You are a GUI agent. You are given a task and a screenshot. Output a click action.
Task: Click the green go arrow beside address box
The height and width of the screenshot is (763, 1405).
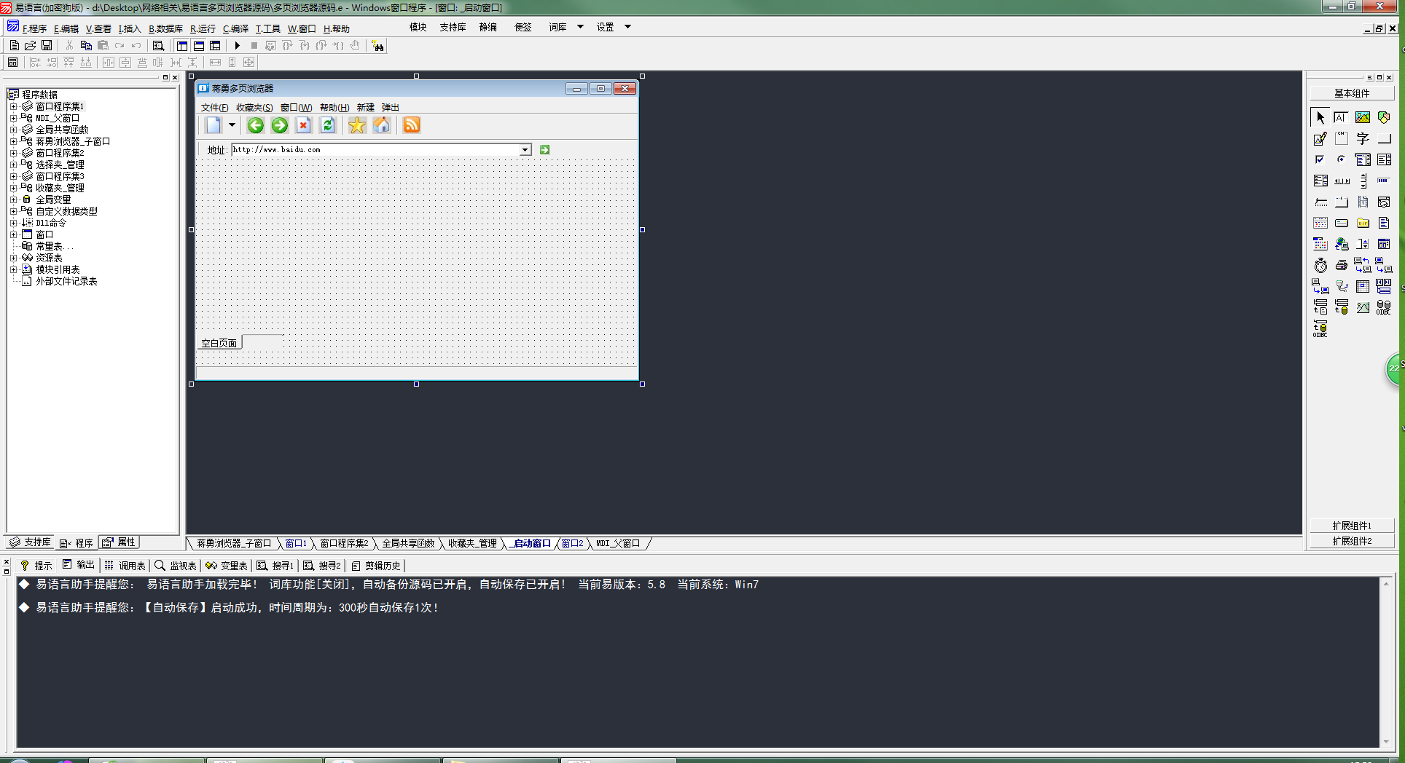tap(544, 149)
